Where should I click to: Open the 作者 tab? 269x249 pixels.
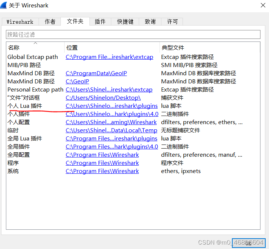[x=50, y=22]
